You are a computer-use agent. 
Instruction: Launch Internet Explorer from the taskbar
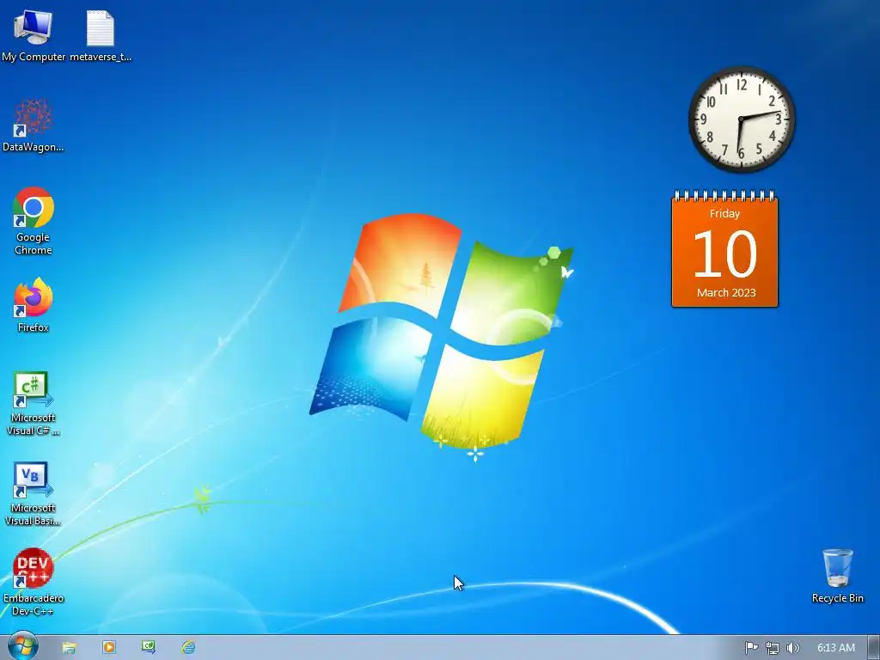pos(188,647)
